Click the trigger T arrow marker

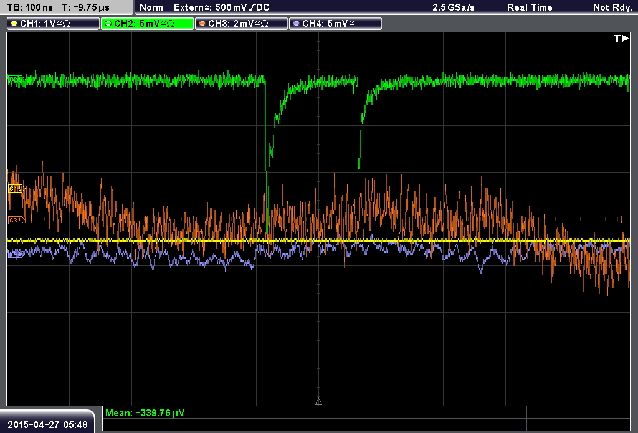tap(621, 38)
